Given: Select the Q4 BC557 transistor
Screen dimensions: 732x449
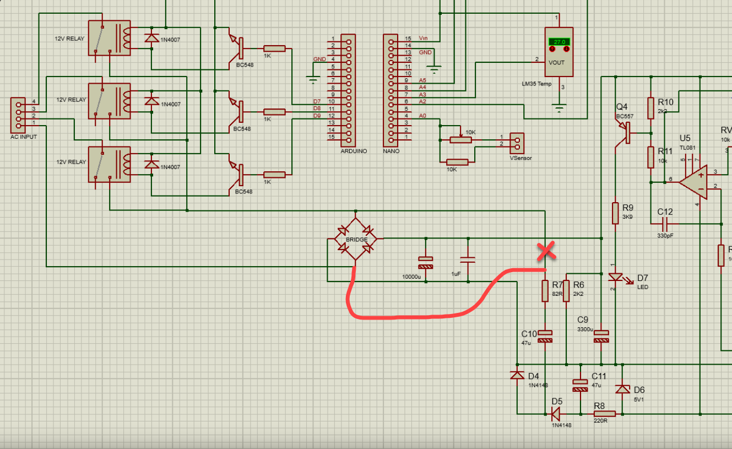Looking at the screenshot, I should coord(625,132).
